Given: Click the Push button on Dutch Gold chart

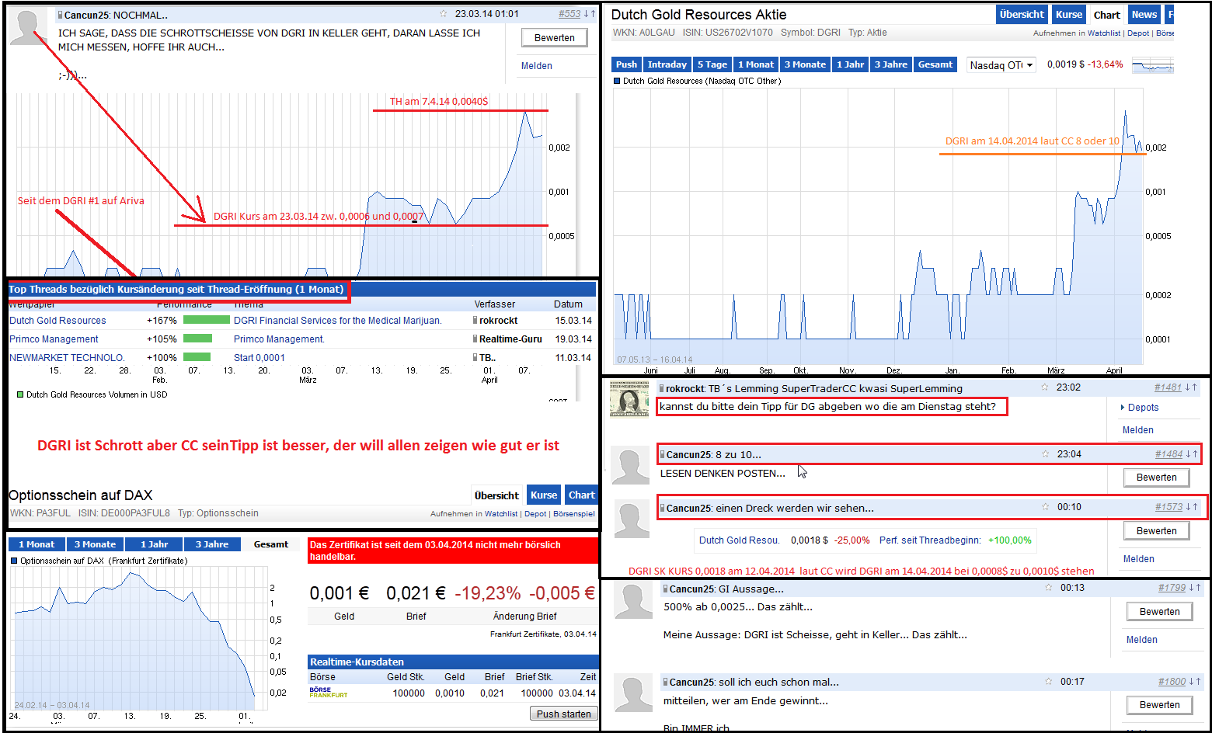Looking at the screenshot, I should [626, 64].
